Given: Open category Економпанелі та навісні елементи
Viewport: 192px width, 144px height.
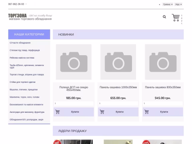Looking at the screenshot, I should (26, 104).
